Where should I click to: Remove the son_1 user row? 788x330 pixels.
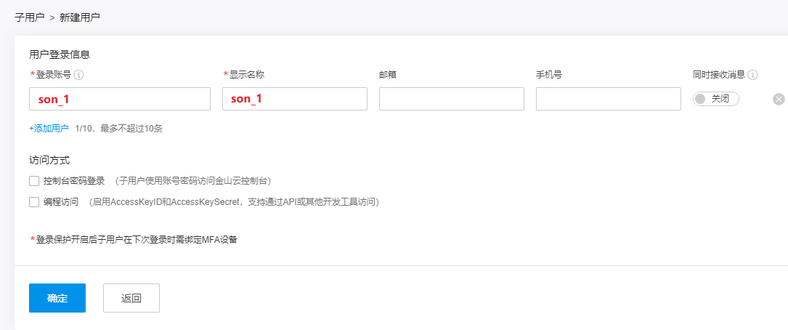click(779, 100)
